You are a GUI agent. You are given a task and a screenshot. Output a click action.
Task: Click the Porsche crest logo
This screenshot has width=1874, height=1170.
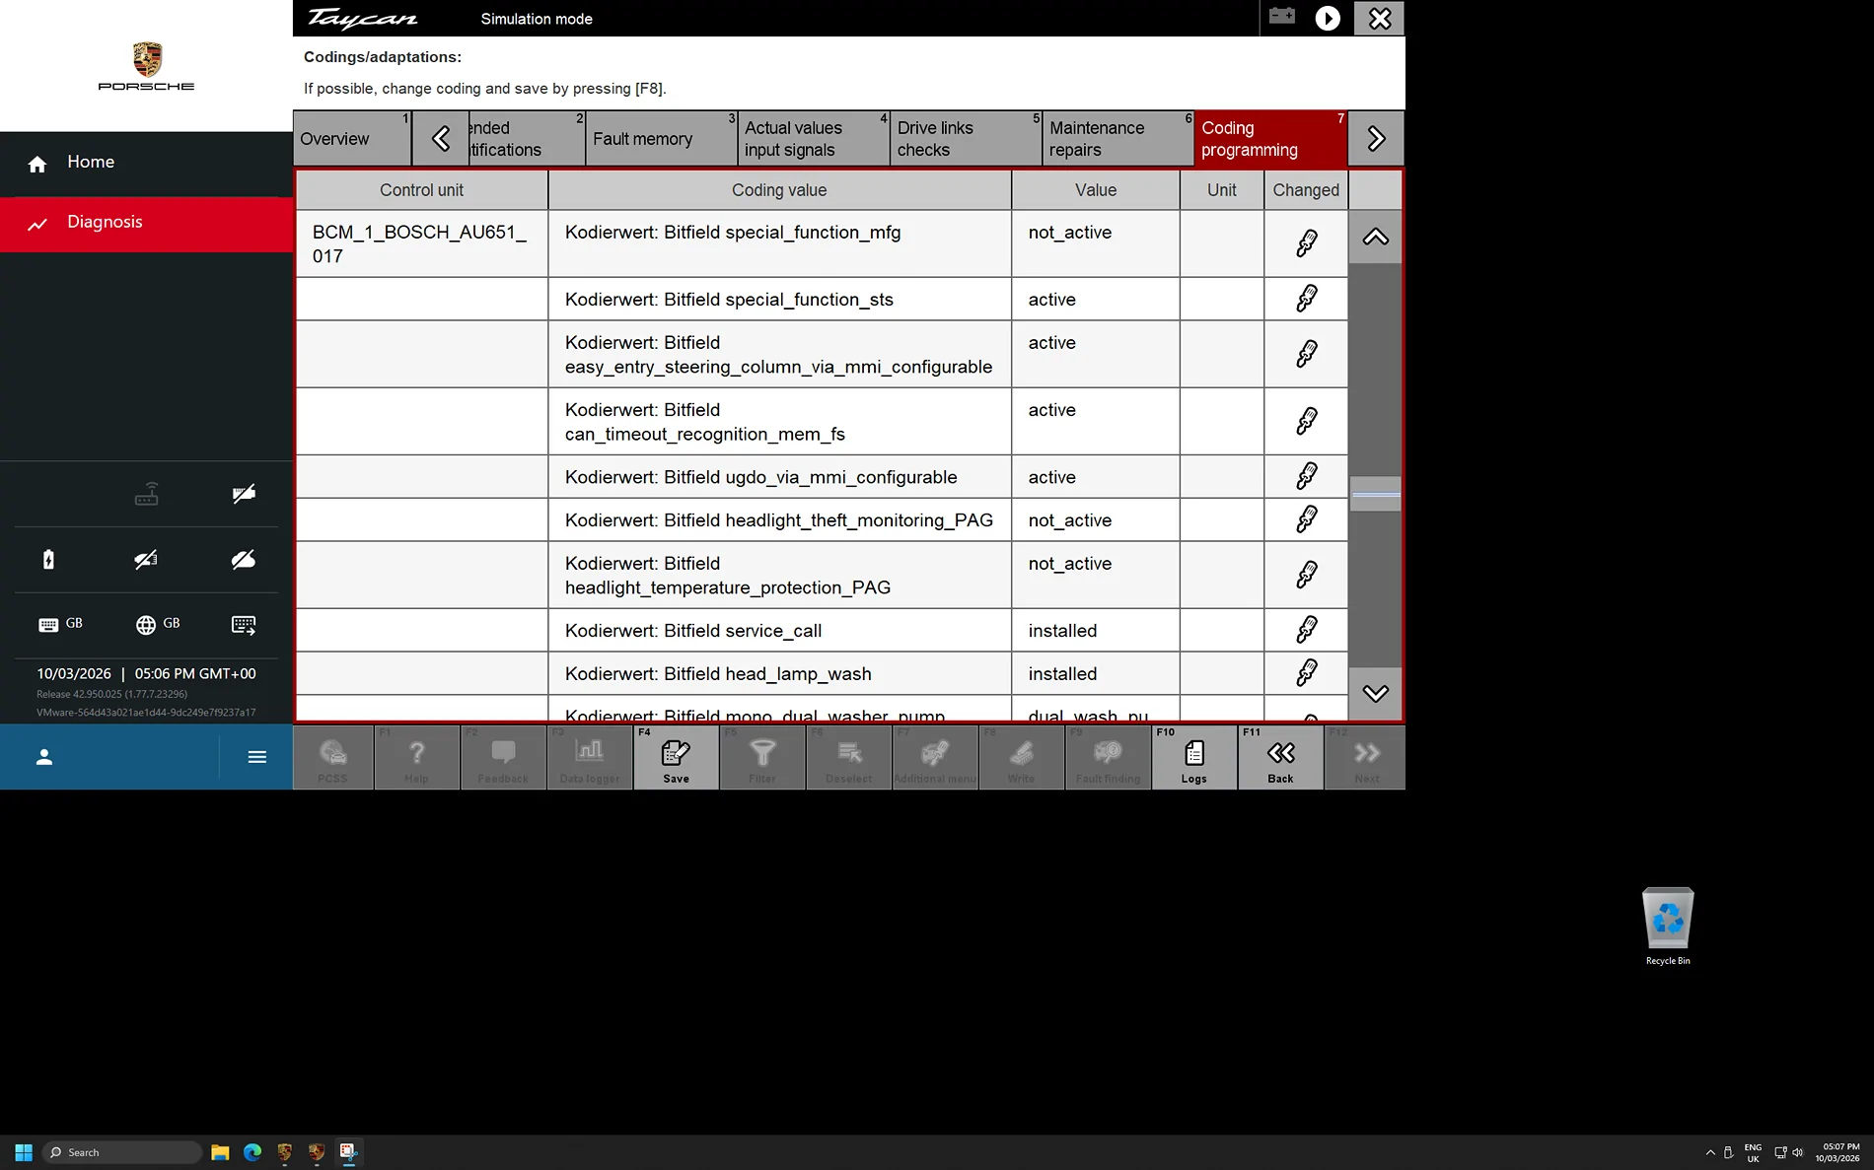pyautogui.click(x=147, y=60)
